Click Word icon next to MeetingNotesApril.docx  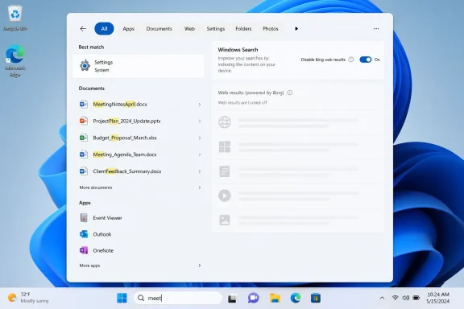(x=84, y=104)
